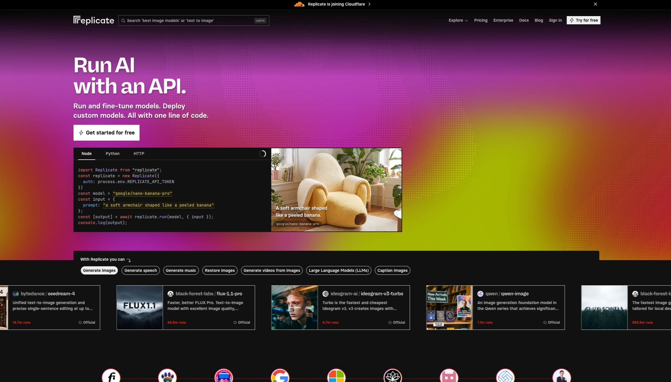Viewport: 671px width, 382px height.
Task: Select the Restore images pill
Action: [220, 270]
